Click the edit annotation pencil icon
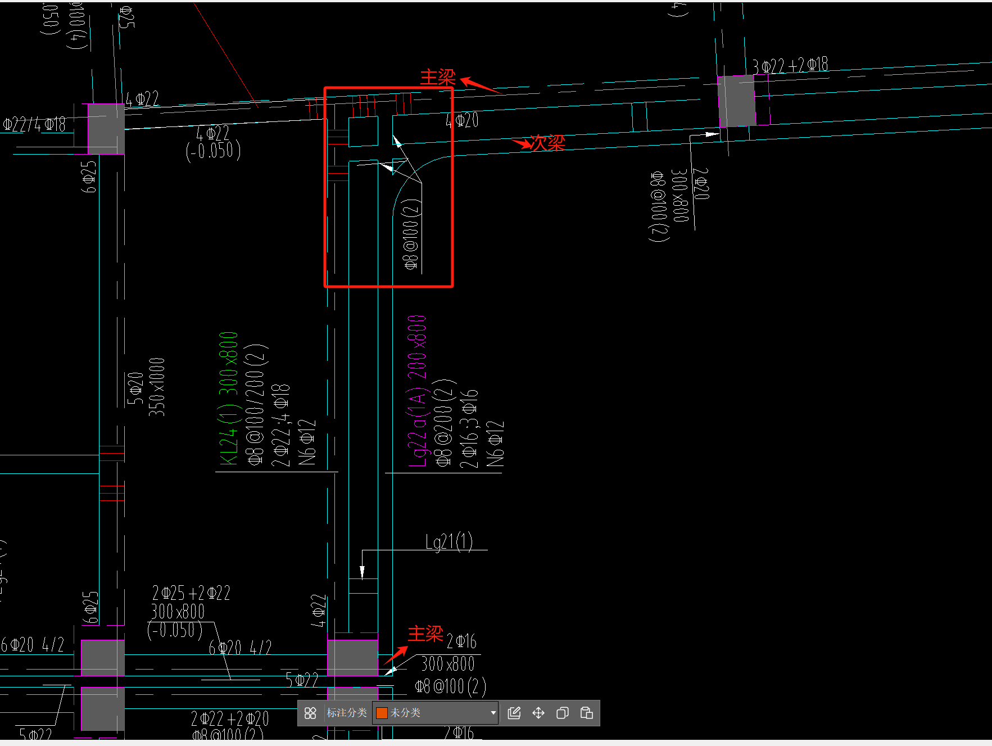This screenshot has width=992, height=746. tap(514, 713)
